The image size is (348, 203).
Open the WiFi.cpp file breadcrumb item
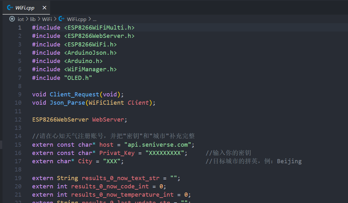[x=77, y=19]
